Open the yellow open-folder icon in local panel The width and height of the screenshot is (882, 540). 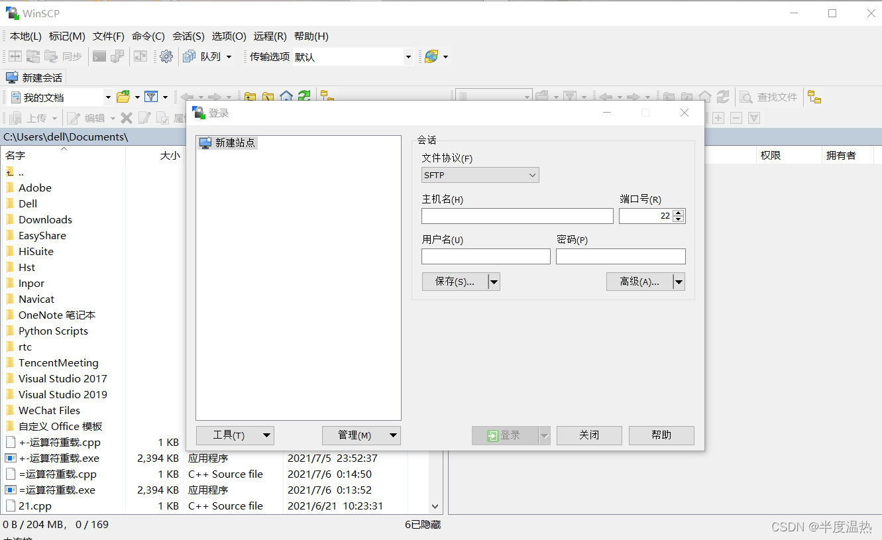(124, 97)
